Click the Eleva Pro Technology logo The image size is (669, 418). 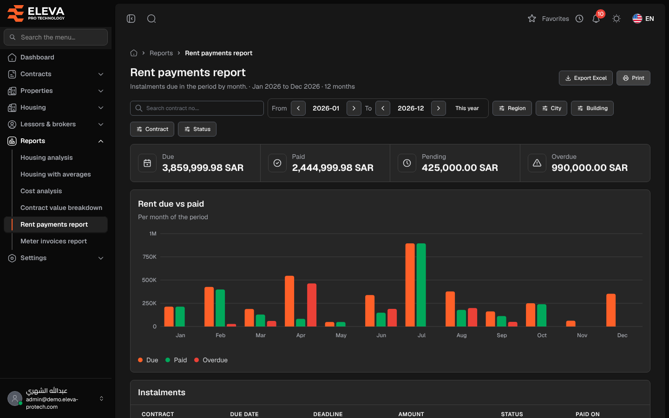click(36, 13)
